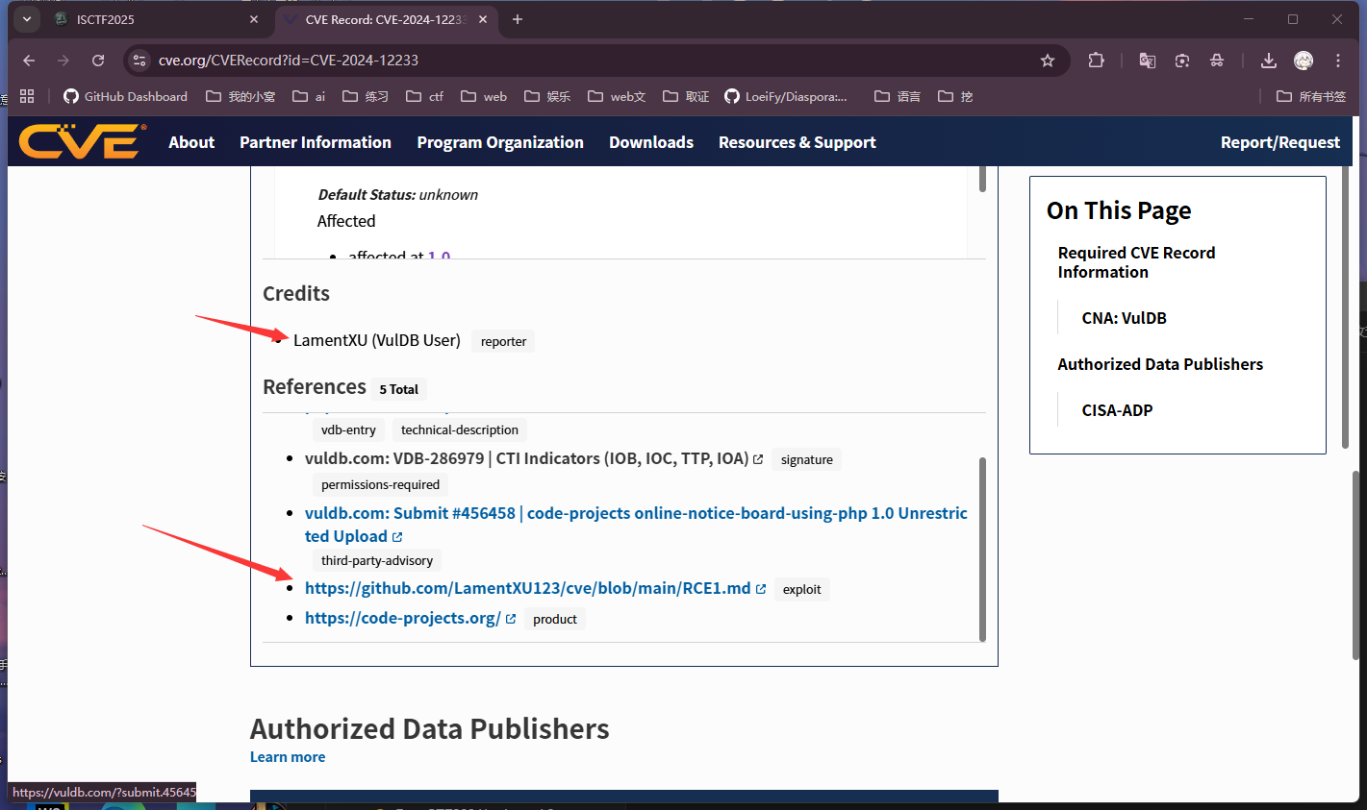This screenshot has width=1367, height=810.
Task: Open Chrome's three-dot menu
Action: pos(1338,61)
